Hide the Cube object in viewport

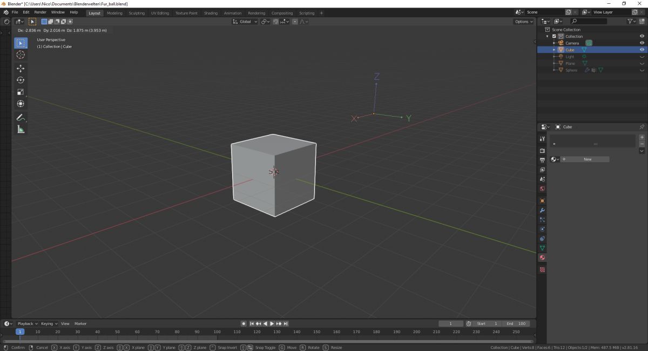tap(642, 50)
